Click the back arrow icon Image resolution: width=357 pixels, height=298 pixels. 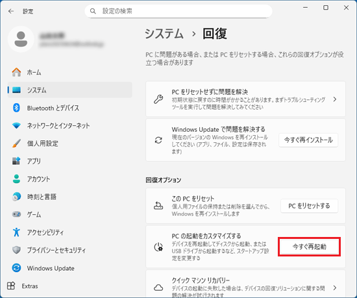(x=11, y=11)
